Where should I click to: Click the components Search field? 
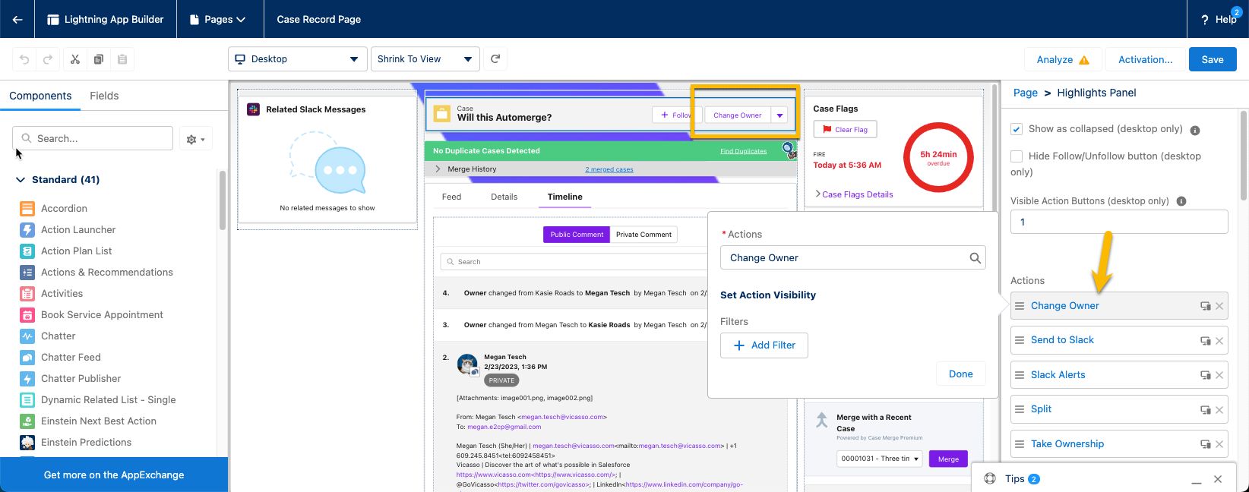point(93,138)
